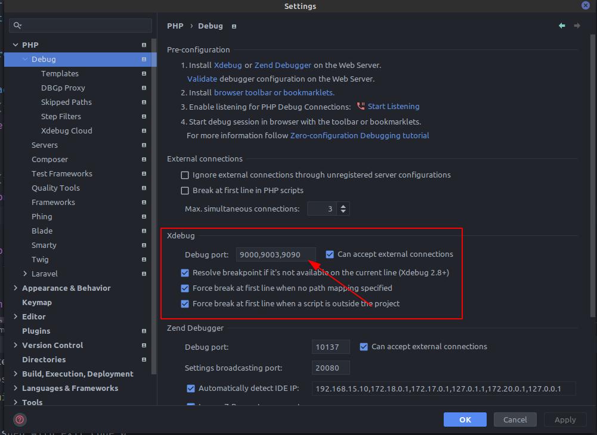
Task: Click project settings icon on Templates row
Action: point(144,73)
